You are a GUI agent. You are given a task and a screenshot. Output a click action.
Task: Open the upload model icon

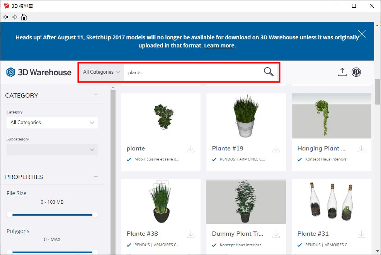tap(342, 72)
